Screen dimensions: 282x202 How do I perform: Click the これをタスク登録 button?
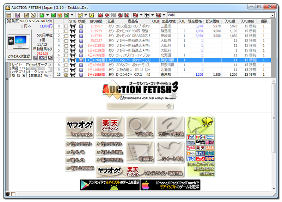pos(19,56)
